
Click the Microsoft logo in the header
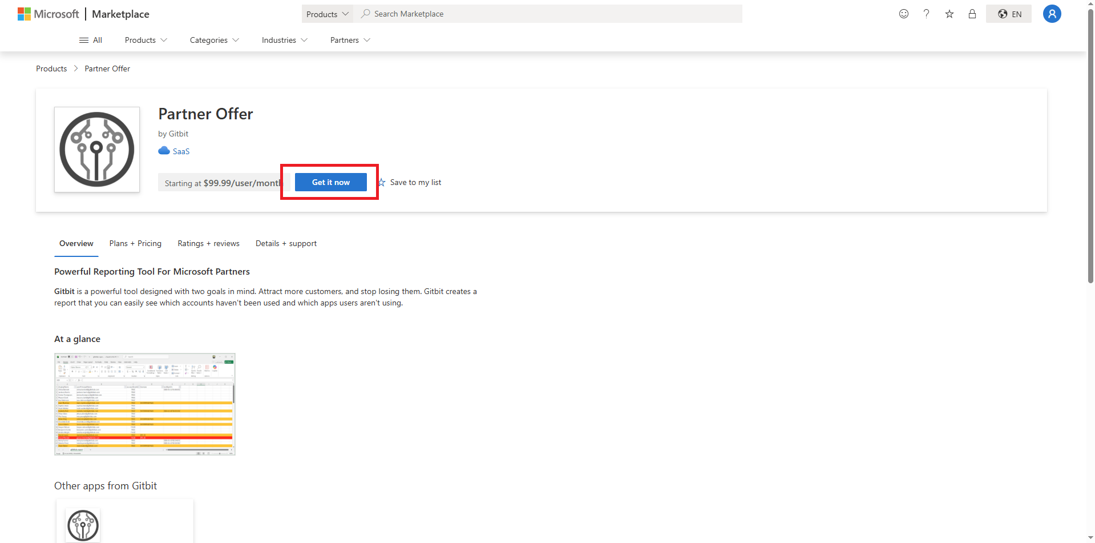tap(48, 14)
